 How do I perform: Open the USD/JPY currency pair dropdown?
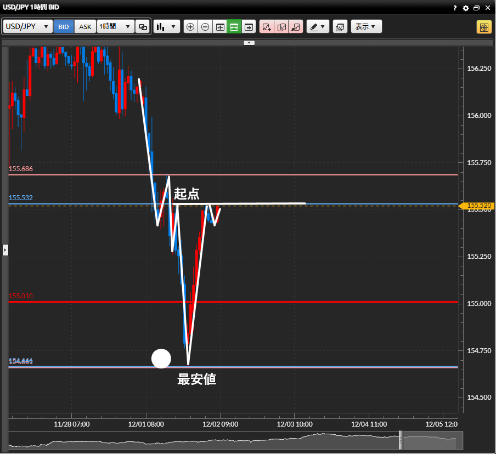[x=28, y=27]
